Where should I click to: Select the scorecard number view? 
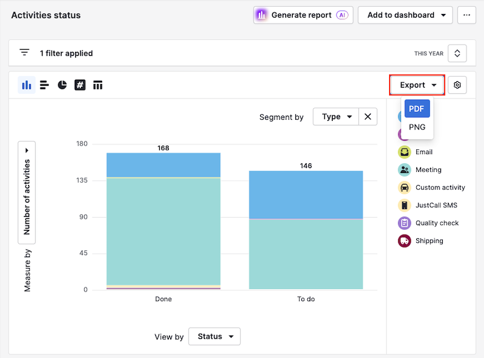pos(80,85)
